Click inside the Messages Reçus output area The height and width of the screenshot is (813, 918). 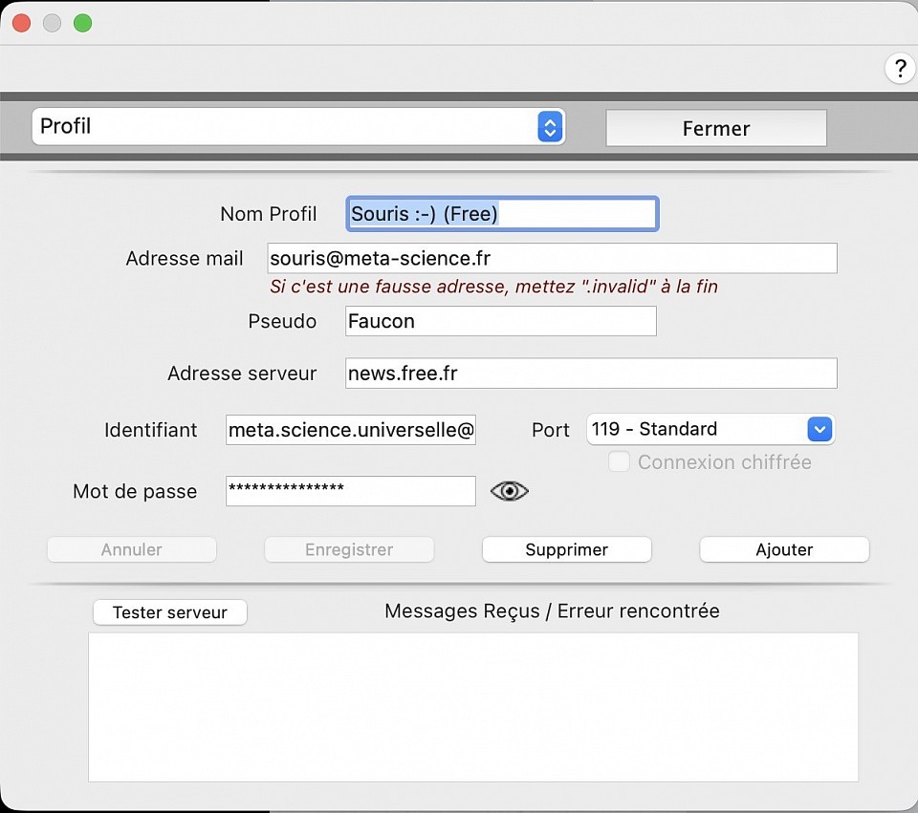[x=473, y=707]
